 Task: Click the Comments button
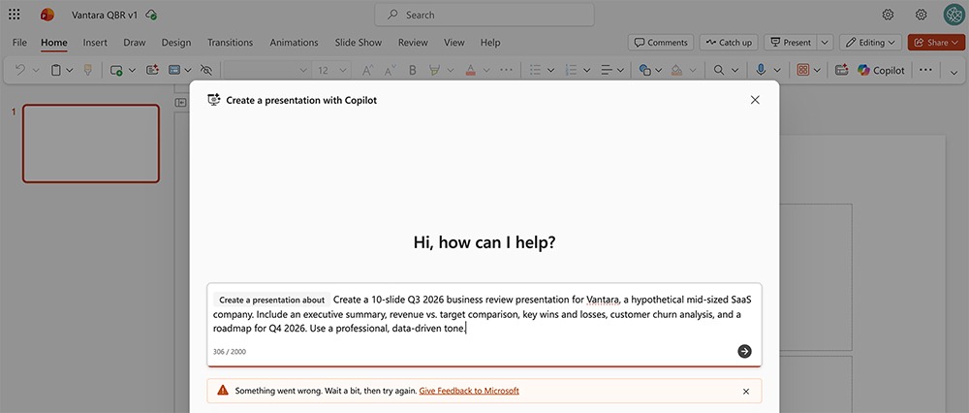[660, 43]
